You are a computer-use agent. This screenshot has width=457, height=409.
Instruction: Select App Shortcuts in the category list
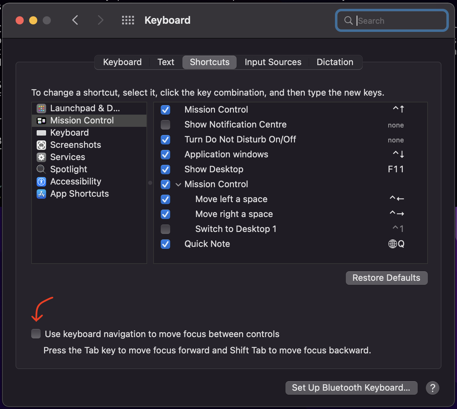pos(89,194)
